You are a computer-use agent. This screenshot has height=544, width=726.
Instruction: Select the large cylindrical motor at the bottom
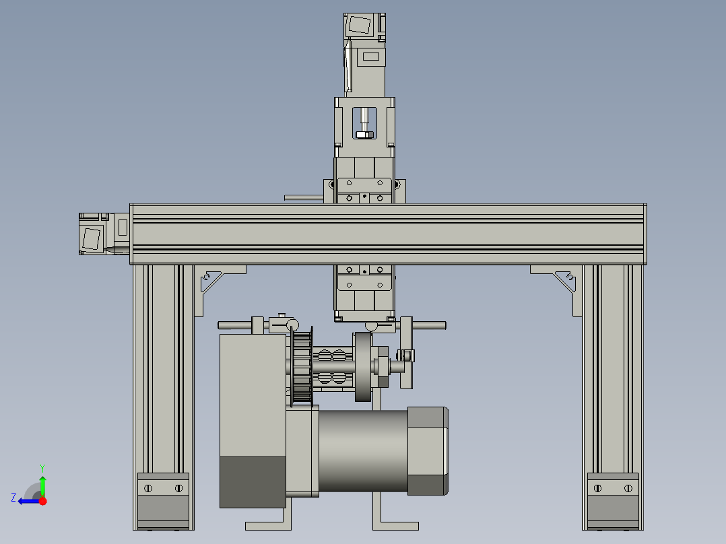(x=383, y=451)
